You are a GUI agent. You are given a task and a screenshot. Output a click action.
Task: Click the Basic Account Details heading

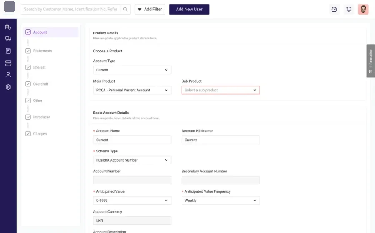point(111,113)
